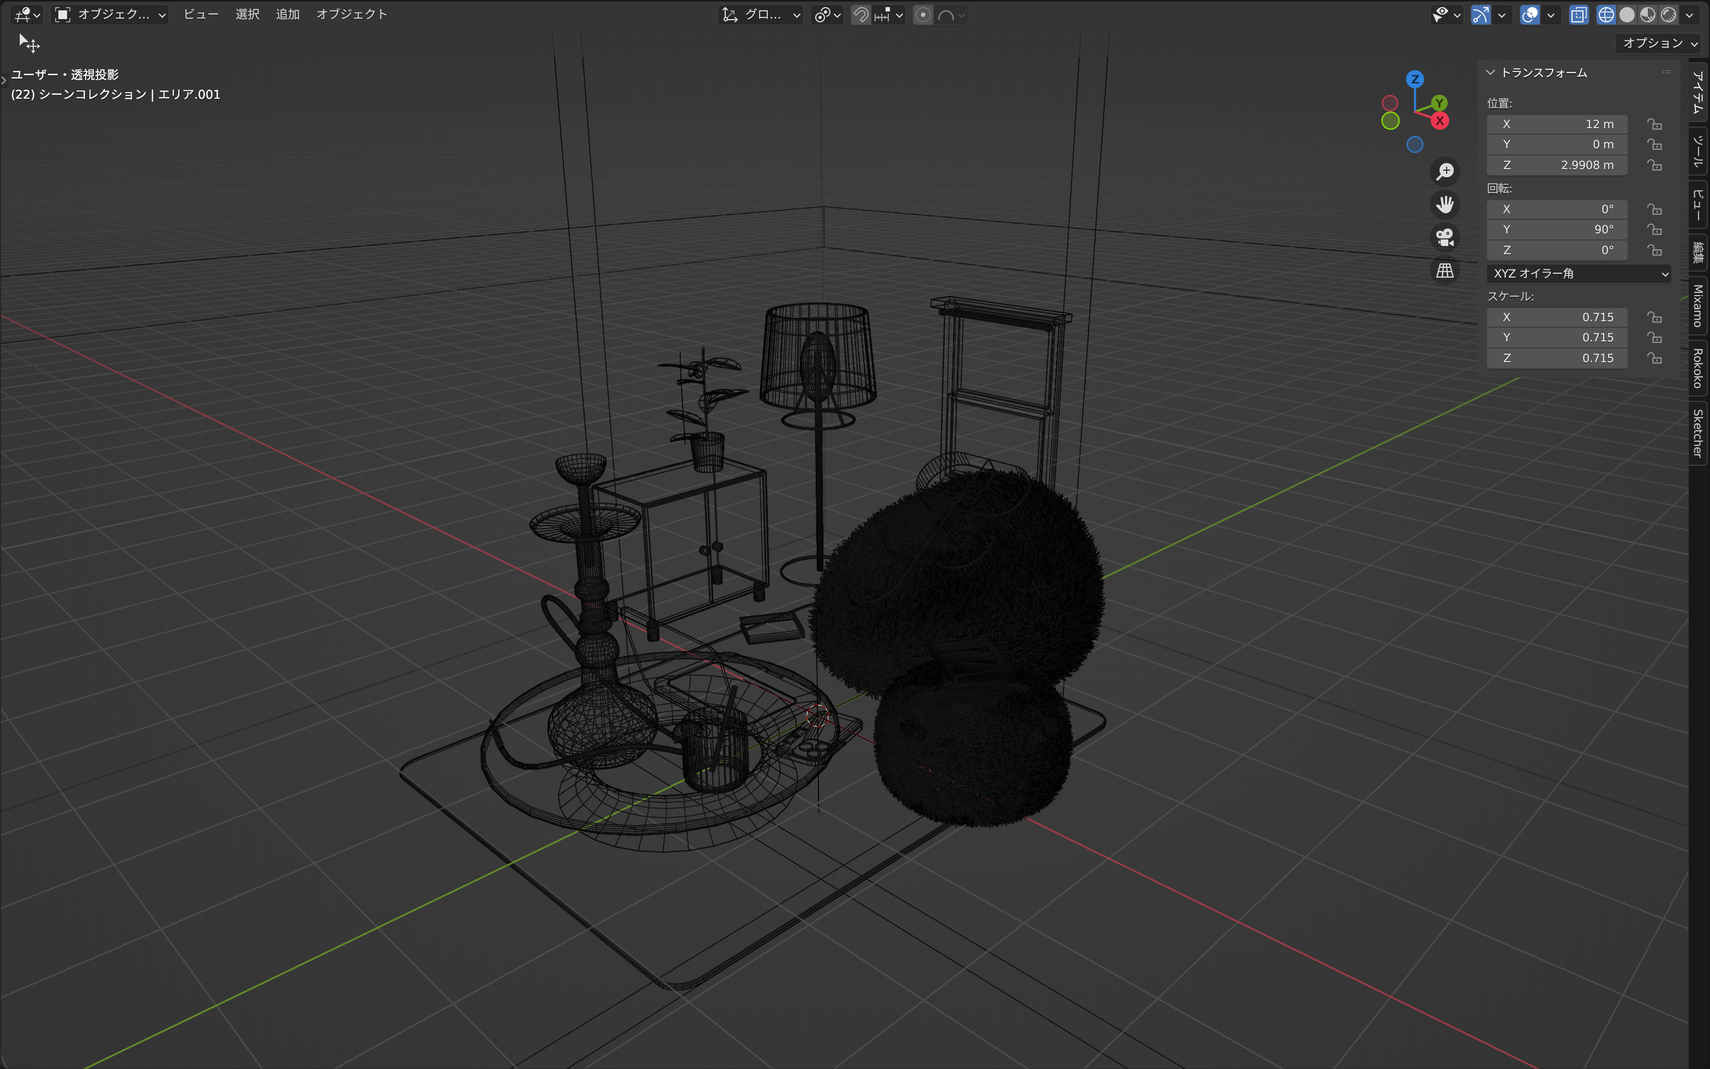
Task: Switch to the Rokoko sidebar tab
Action: pyautogui.click(x=1698, y=368)
